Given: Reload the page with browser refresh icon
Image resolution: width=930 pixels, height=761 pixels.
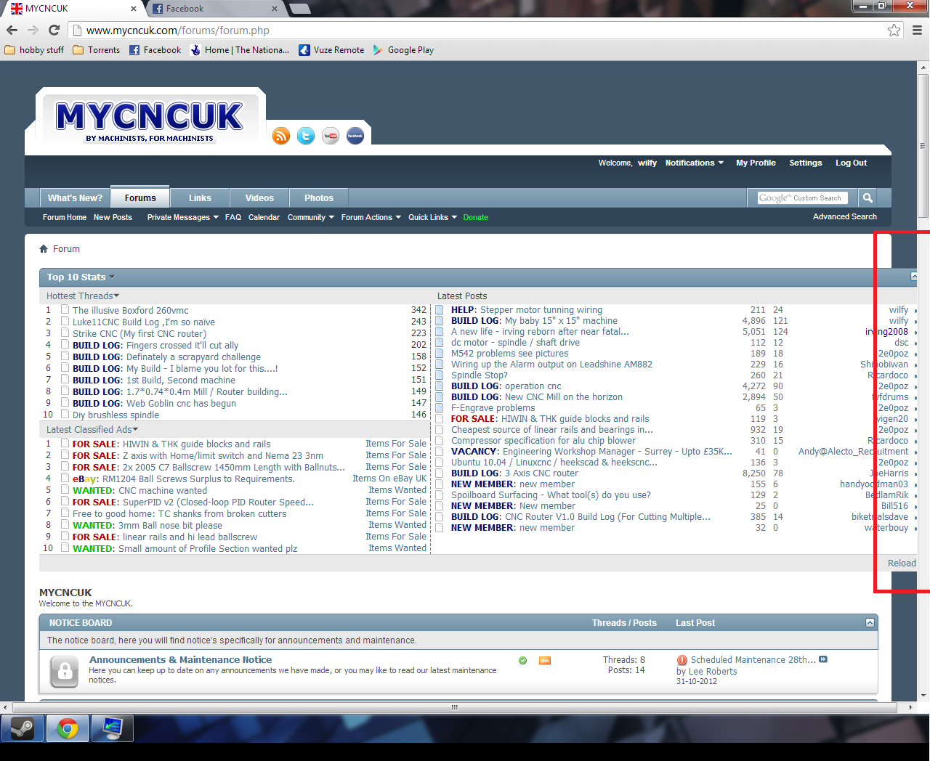Looking at the screenshot, I should coord(54,30).
